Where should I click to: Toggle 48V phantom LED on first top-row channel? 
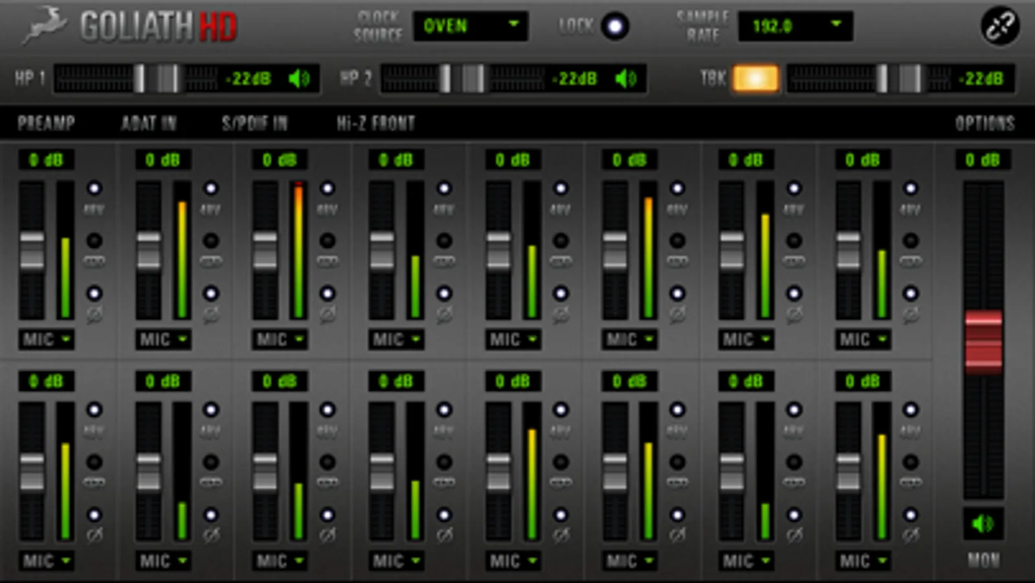tap(95, 189)
